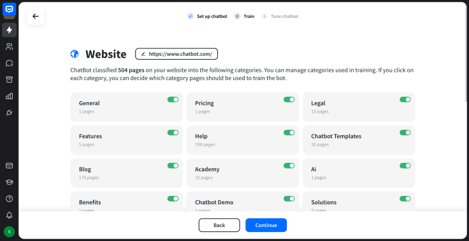469x241 pixels.
Task: Disable the Help category toggle
Action: pyautogui.click(x=289, y=133)
